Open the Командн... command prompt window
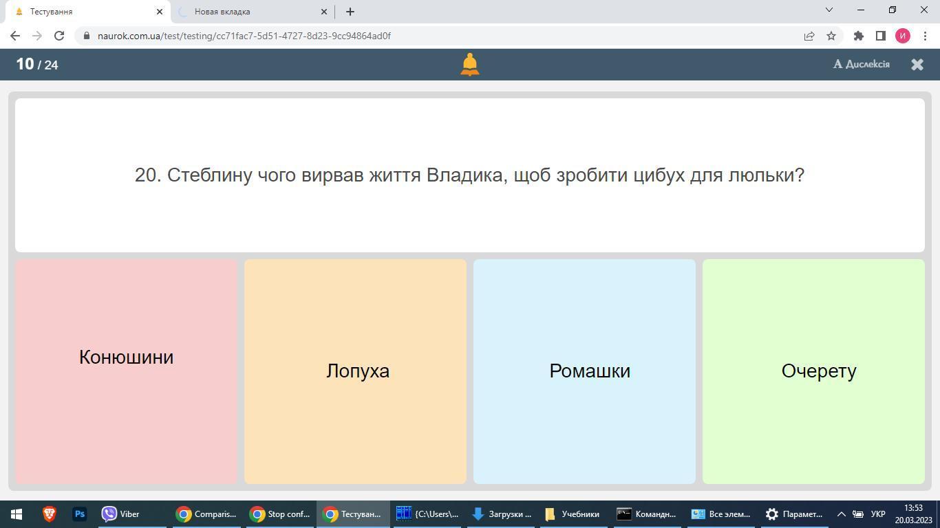 pos(649,514)
